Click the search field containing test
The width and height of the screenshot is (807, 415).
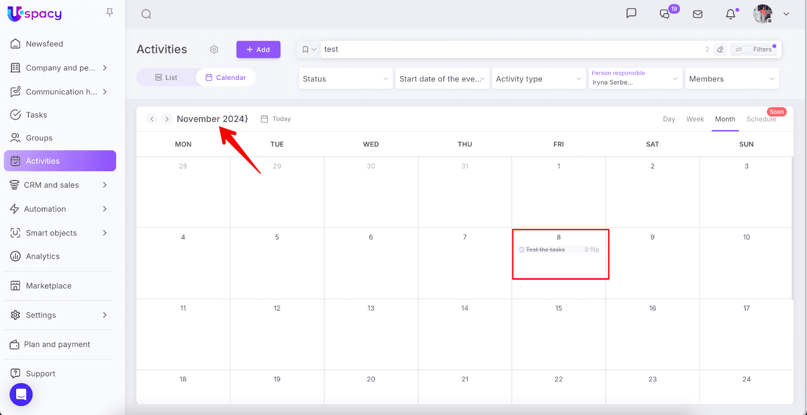(x=512, y=49)
